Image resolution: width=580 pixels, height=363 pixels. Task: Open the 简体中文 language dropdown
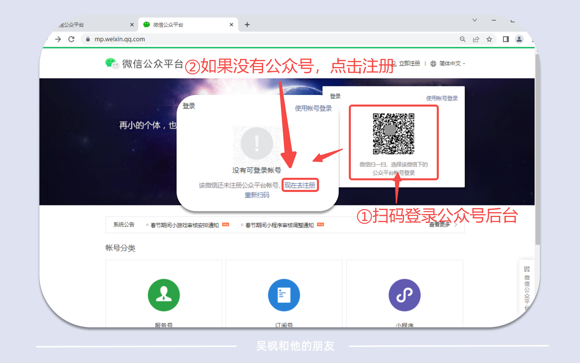452,63
